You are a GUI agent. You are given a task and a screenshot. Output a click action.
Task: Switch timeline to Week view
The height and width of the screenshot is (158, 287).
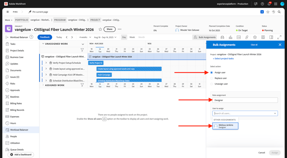click(x=132, y=37)
